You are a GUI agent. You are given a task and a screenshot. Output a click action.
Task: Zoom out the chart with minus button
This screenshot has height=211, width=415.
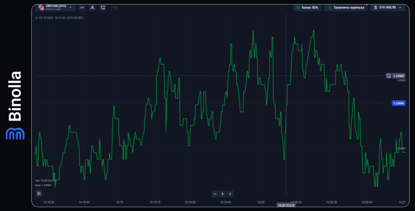[215, 194]
